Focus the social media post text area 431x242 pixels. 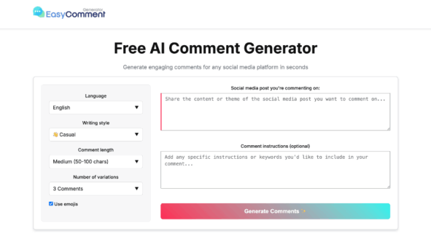coord(275,112)
